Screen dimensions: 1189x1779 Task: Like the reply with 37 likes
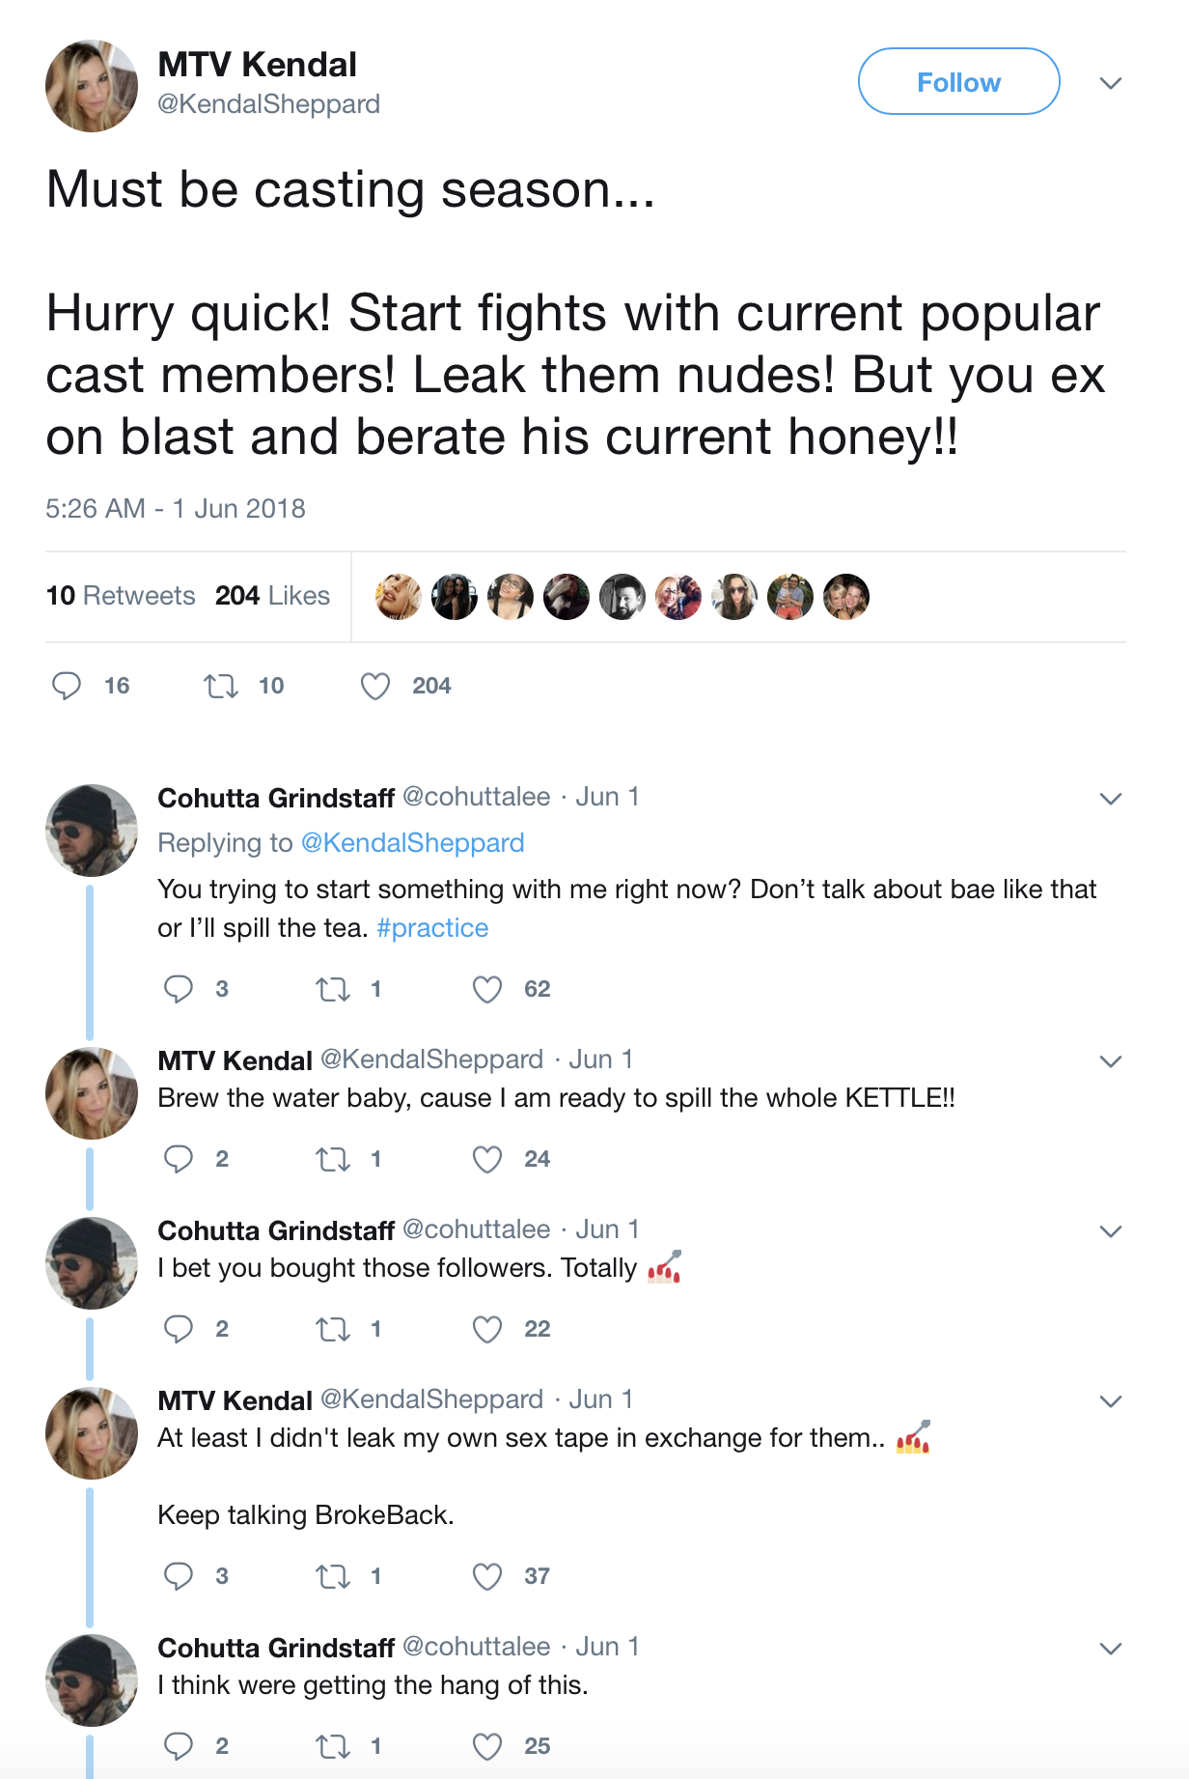tap(487, 1576)
